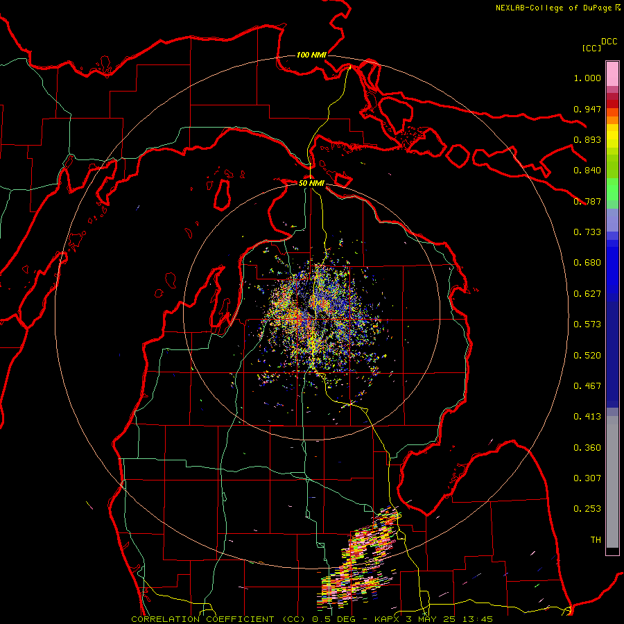This screenshot has width=624, height=624.
Task: Click the 1.000 legend value
Action: click(587, 78)
